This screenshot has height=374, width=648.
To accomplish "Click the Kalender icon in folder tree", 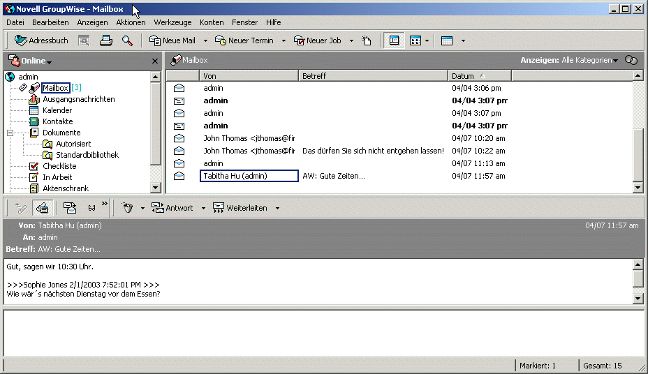I will point(34,110).
